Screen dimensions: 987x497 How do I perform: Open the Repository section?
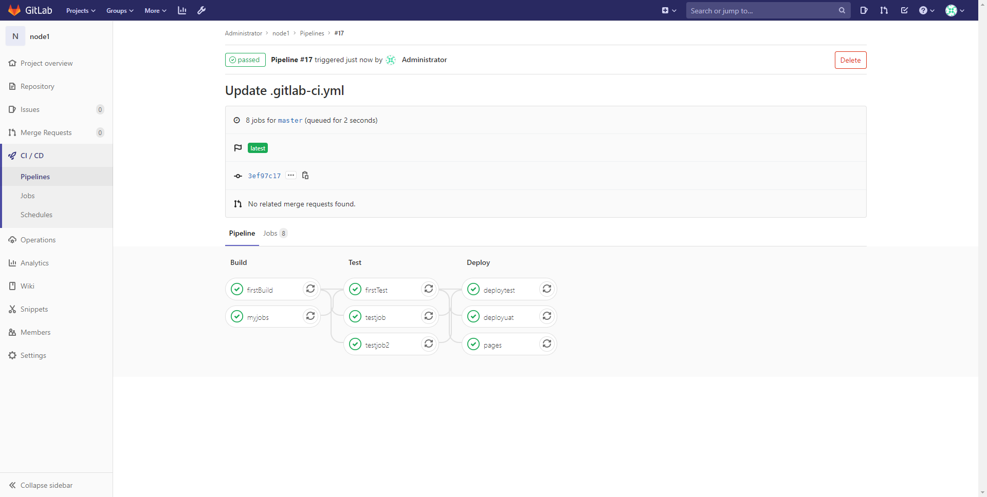pyautogui.click(x=57, y=86)
